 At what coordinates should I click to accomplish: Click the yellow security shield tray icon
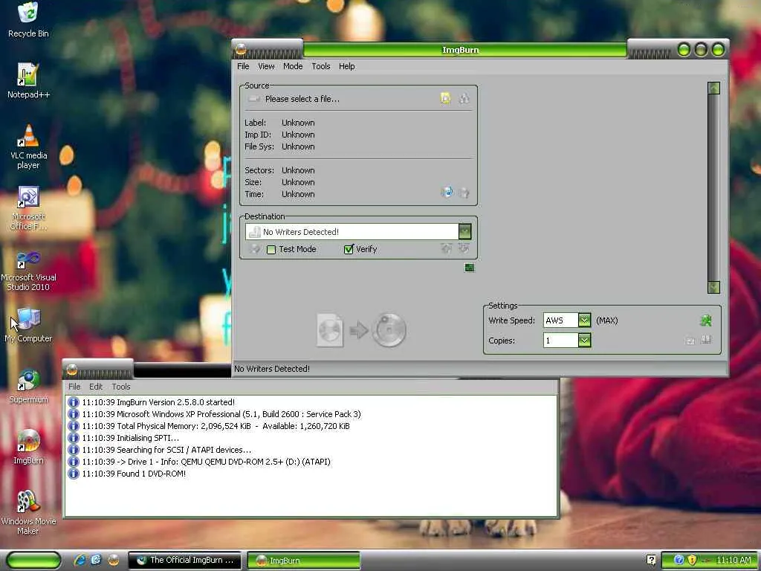692,560
